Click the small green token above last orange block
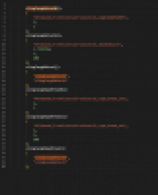 pos(36,139)
